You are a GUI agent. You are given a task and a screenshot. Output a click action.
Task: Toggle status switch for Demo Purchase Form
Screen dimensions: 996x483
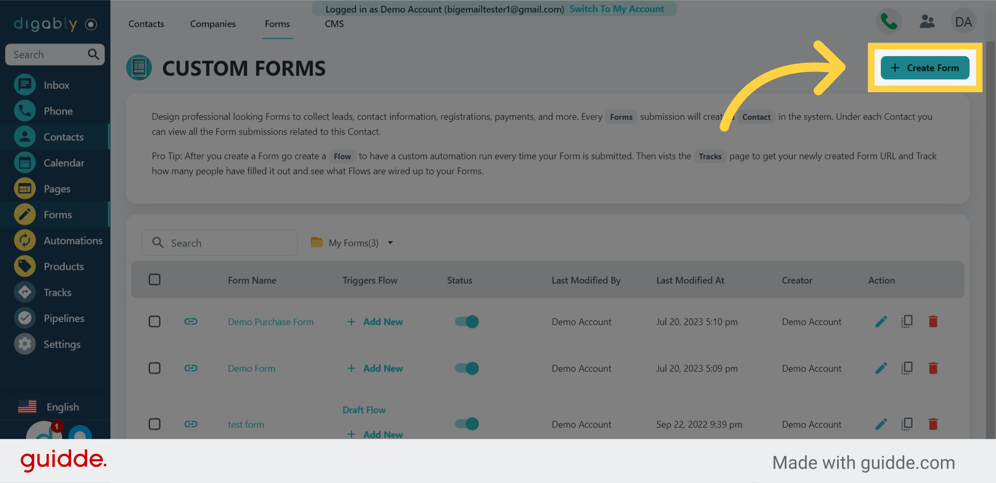(x=467, y=322)
